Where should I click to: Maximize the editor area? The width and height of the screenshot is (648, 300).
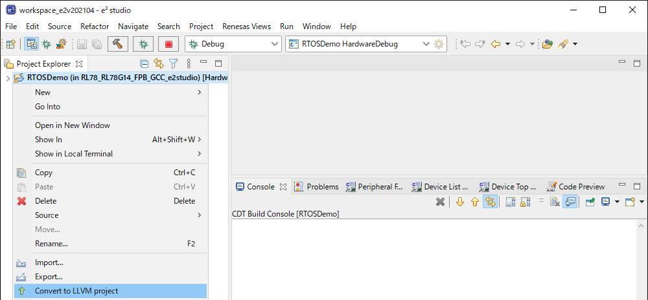[637, 63]
